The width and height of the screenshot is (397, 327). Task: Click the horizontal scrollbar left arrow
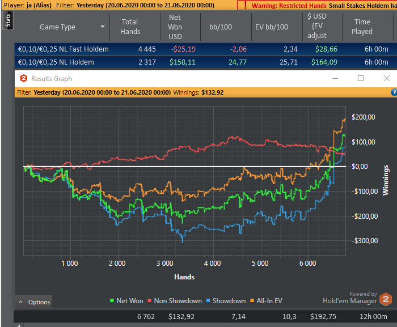tap(19, 325)
